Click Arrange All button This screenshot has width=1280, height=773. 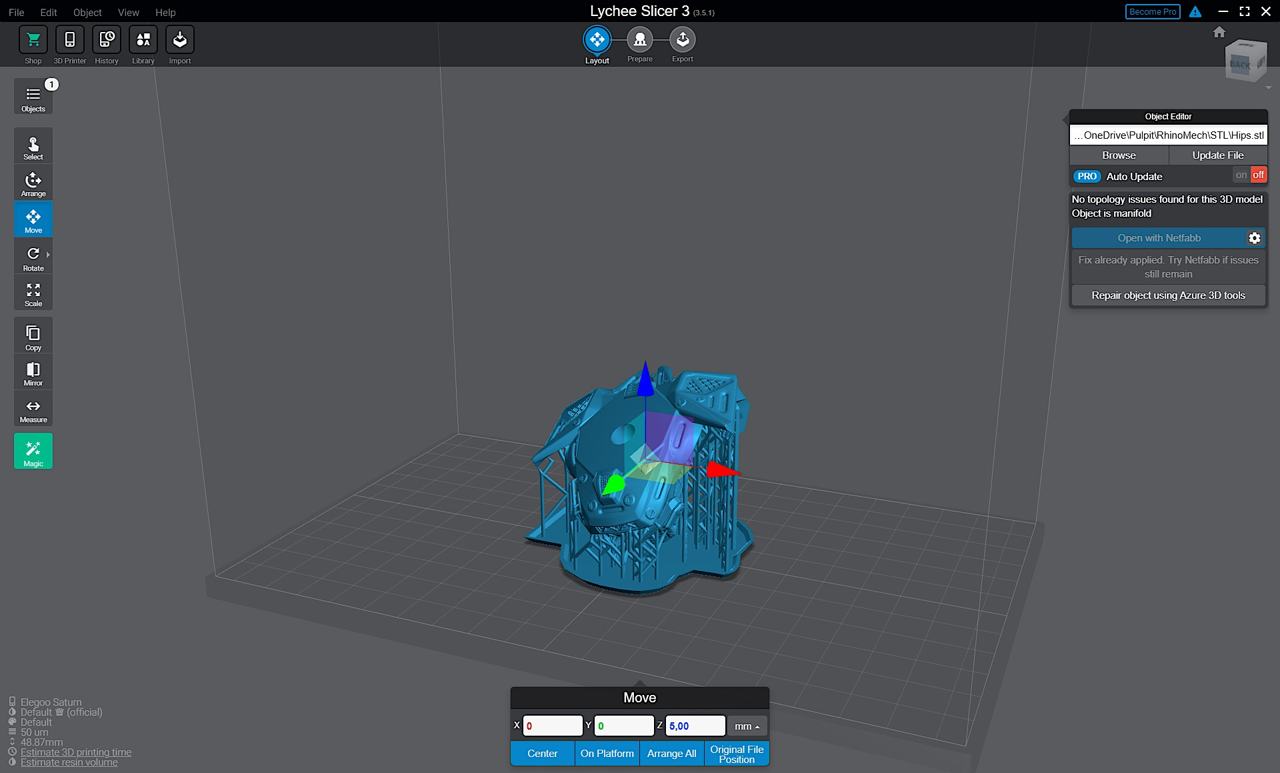(672, 754)
